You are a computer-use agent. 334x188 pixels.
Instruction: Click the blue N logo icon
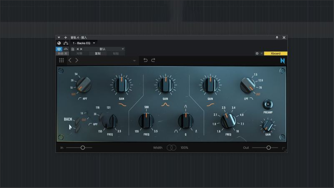pyautogui.click(x=282, y=61)
